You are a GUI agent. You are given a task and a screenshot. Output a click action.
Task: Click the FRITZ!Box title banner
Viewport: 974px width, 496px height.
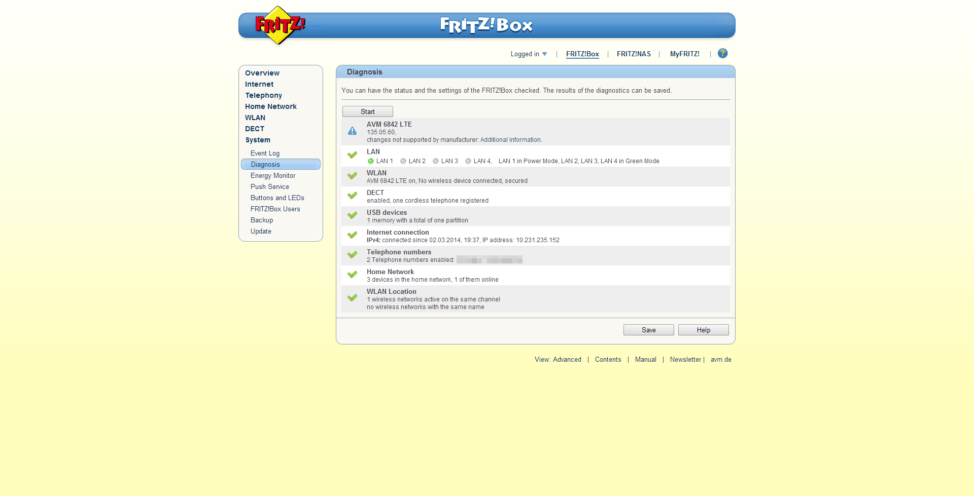[486, 25]
